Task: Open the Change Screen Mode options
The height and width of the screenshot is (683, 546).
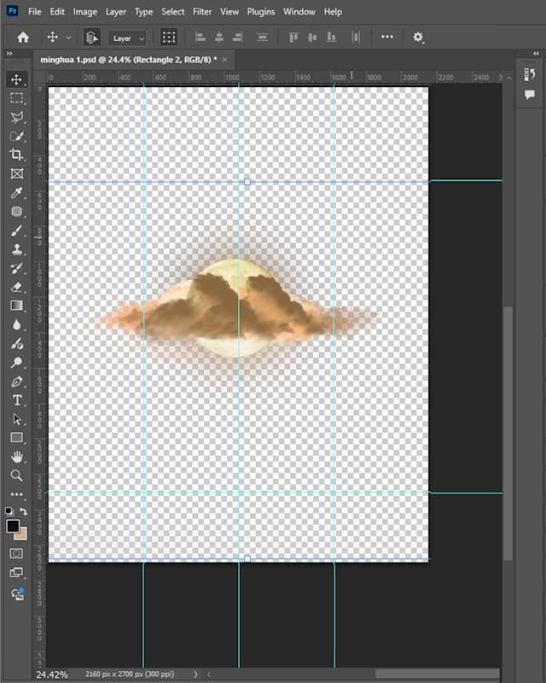Action: click(x=16, y=573)
